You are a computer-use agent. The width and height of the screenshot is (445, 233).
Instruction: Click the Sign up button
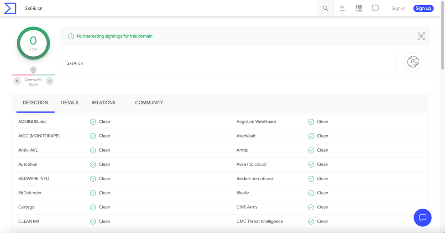[x=423, y=8]
